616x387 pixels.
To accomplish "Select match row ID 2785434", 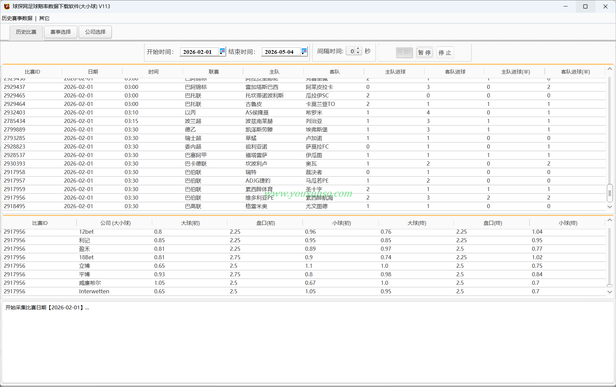I will (304, 121).
